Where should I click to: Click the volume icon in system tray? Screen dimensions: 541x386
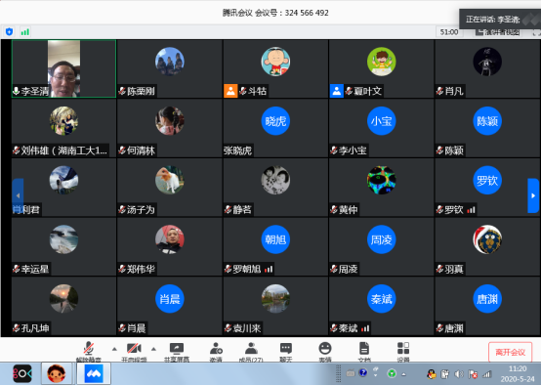(x=459, y=374)
